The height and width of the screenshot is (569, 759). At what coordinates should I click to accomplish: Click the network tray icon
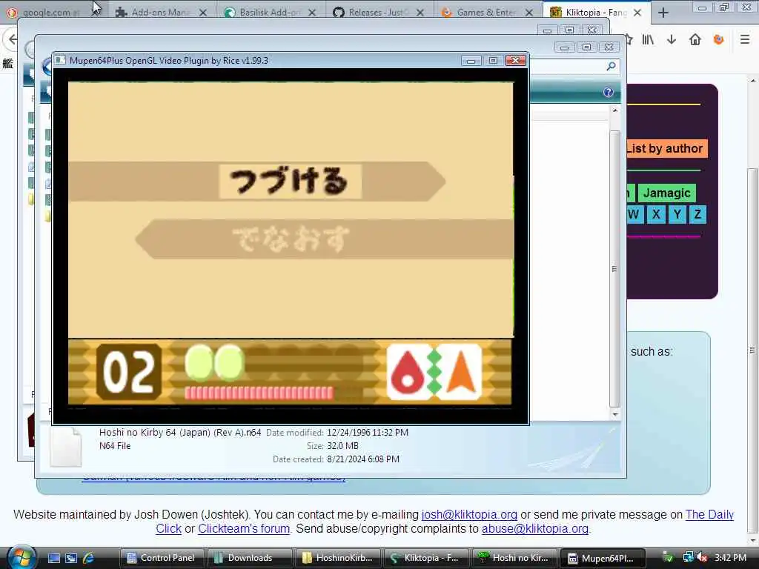[688, 558]
